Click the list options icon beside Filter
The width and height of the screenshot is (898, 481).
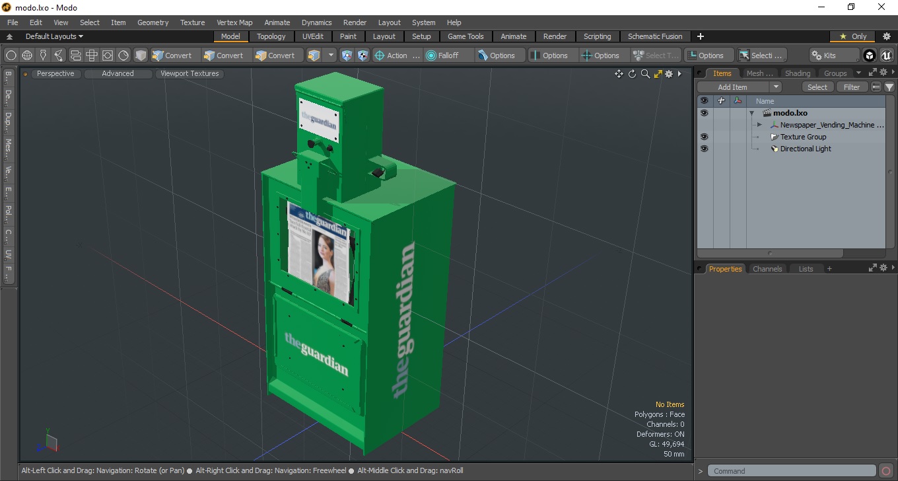(x=876, y=87)
